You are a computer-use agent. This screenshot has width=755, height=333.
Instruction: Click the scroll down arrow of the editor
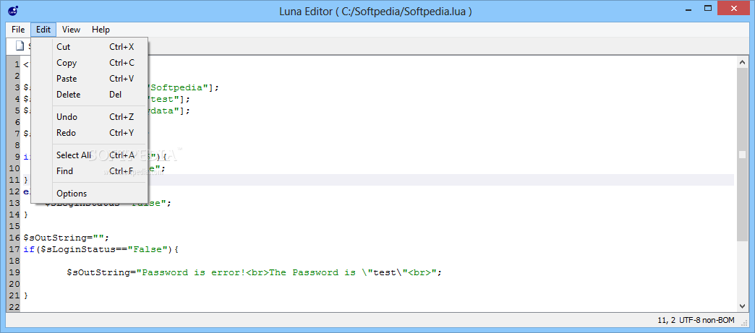click(x=742, y=306)
